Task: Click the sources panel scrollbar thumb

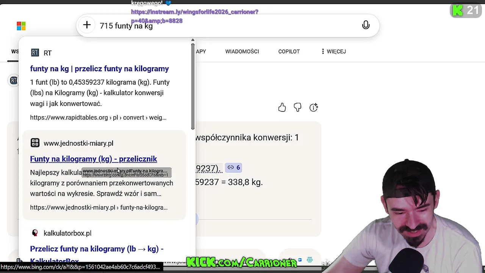Action: coord(192,86)
